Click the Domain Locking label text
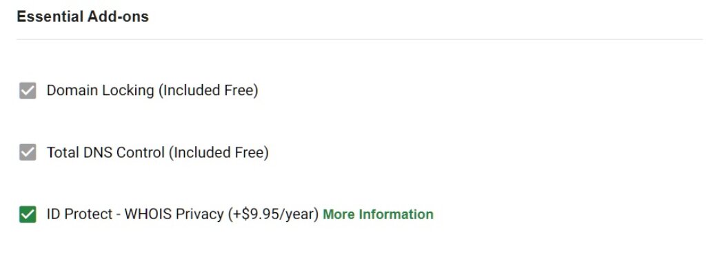This screenshot has width=706, height=255. (152, 90)
